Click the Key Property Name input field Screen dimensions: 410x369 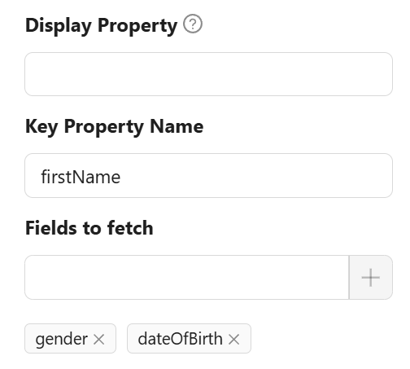(208, 176)
